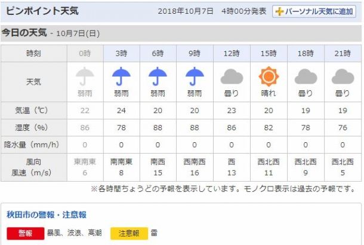
Task: Click the cloud icon at 12時
Action: click(232, 76)
